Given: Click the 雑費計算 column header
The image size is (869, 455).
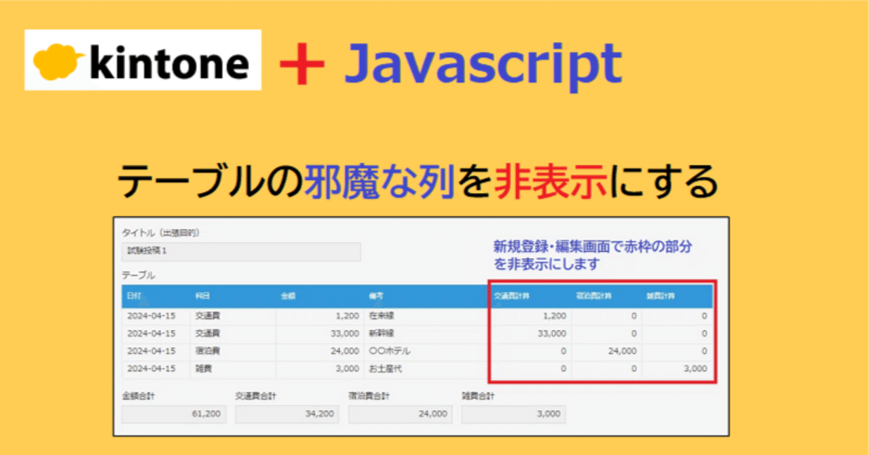Looking at the screenshot, I should 661,296.
